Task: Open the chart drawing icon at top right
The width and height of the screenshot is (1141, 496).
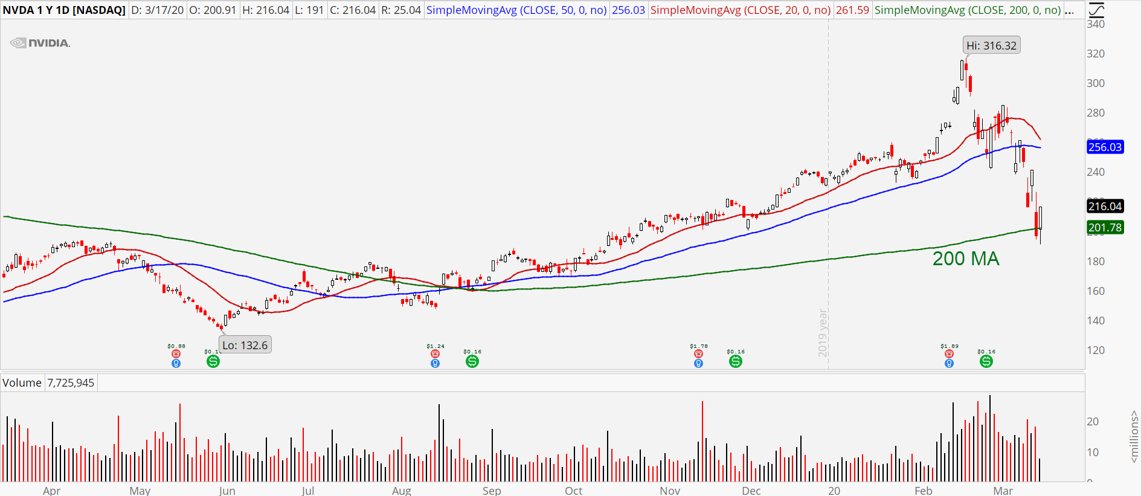Action: 1096,10
